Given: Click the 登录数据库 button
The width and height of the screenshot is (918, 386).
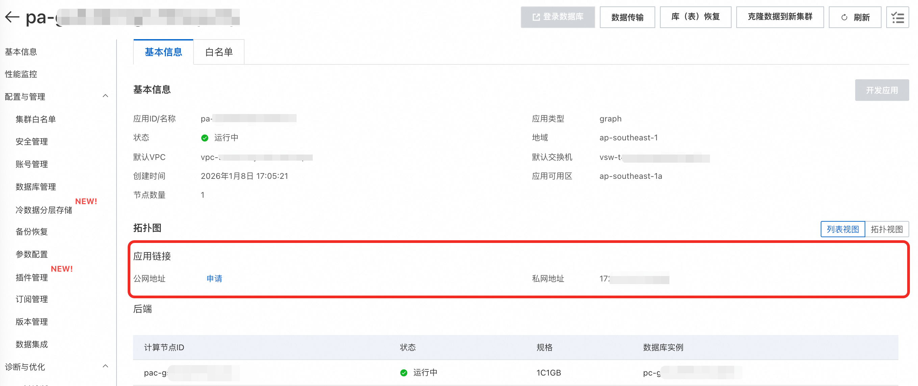Looking at the screenshot, I should tap(557, 17).
